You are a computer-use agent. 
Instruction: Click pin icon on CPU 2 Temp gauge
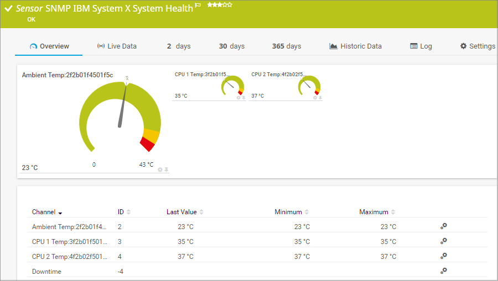click(x=320, y=98)
